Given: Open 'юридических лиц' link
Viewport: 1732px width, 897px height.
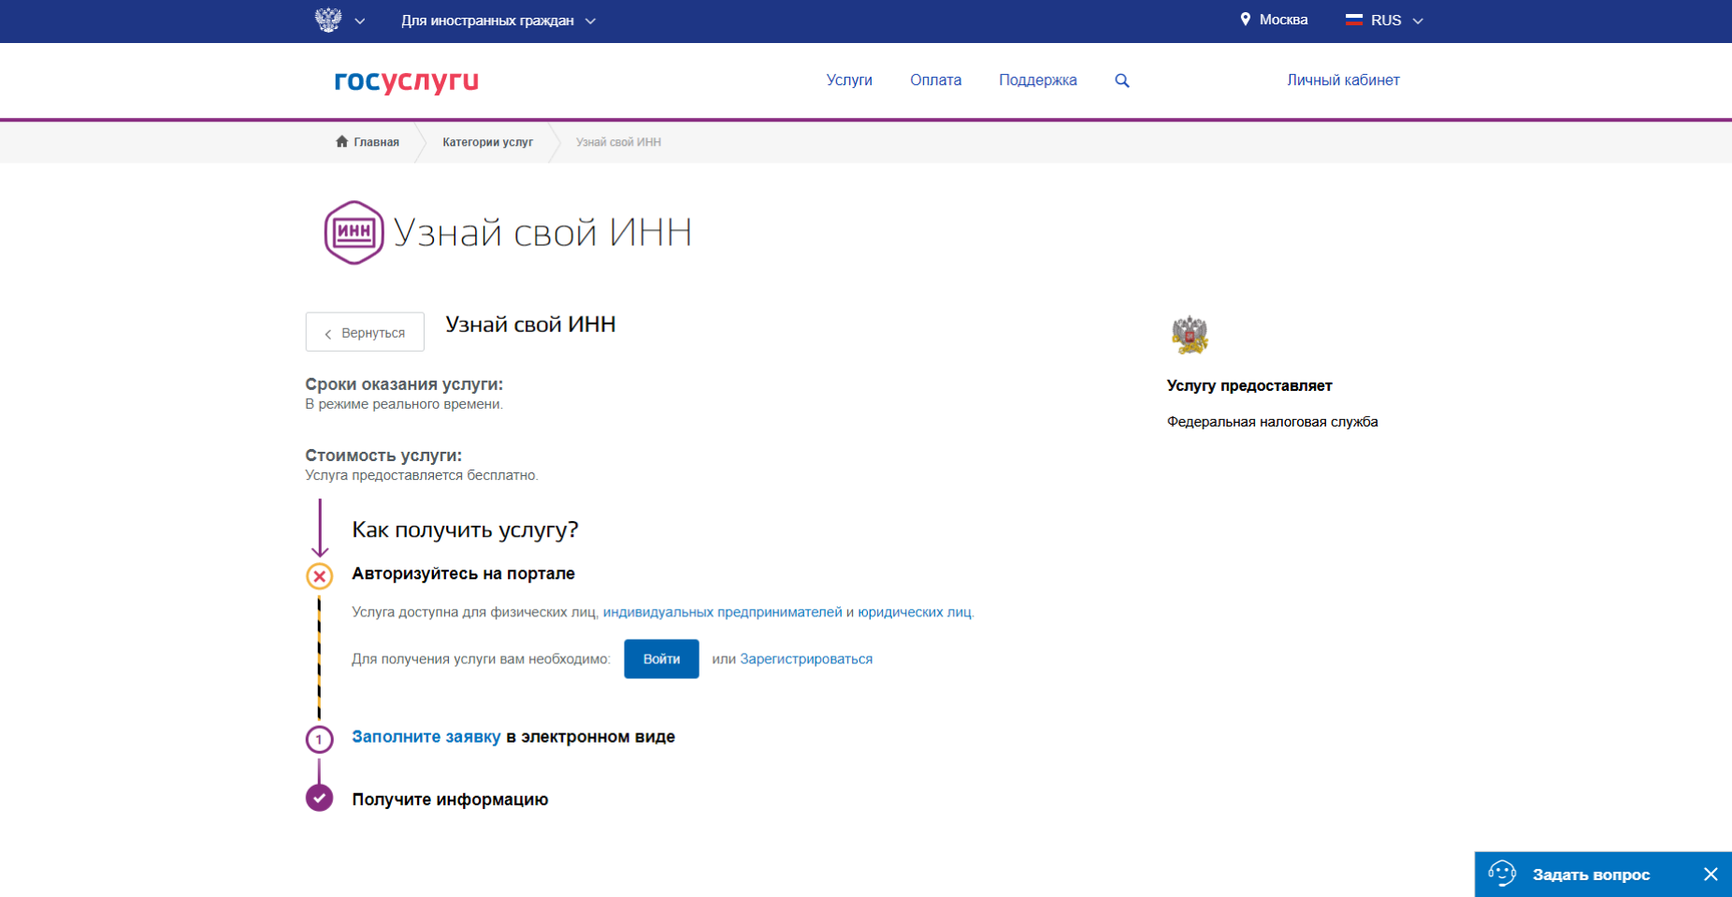Looking at the screenshot, I should 914,612.
